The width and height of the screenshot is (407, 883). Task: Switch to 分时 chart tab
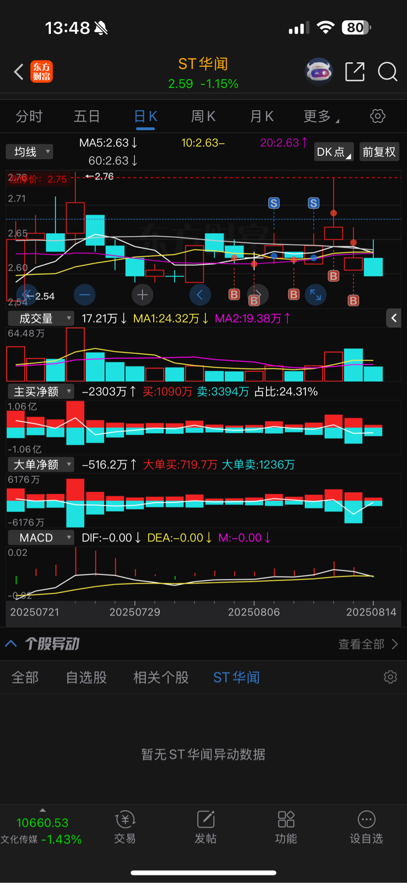coord(29,116)
